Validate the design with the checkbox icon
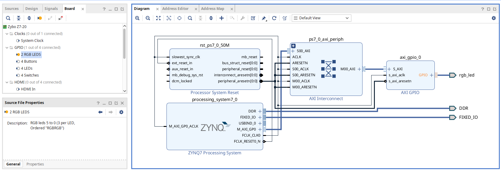501x170 pixels. click(x=253, y=18)
